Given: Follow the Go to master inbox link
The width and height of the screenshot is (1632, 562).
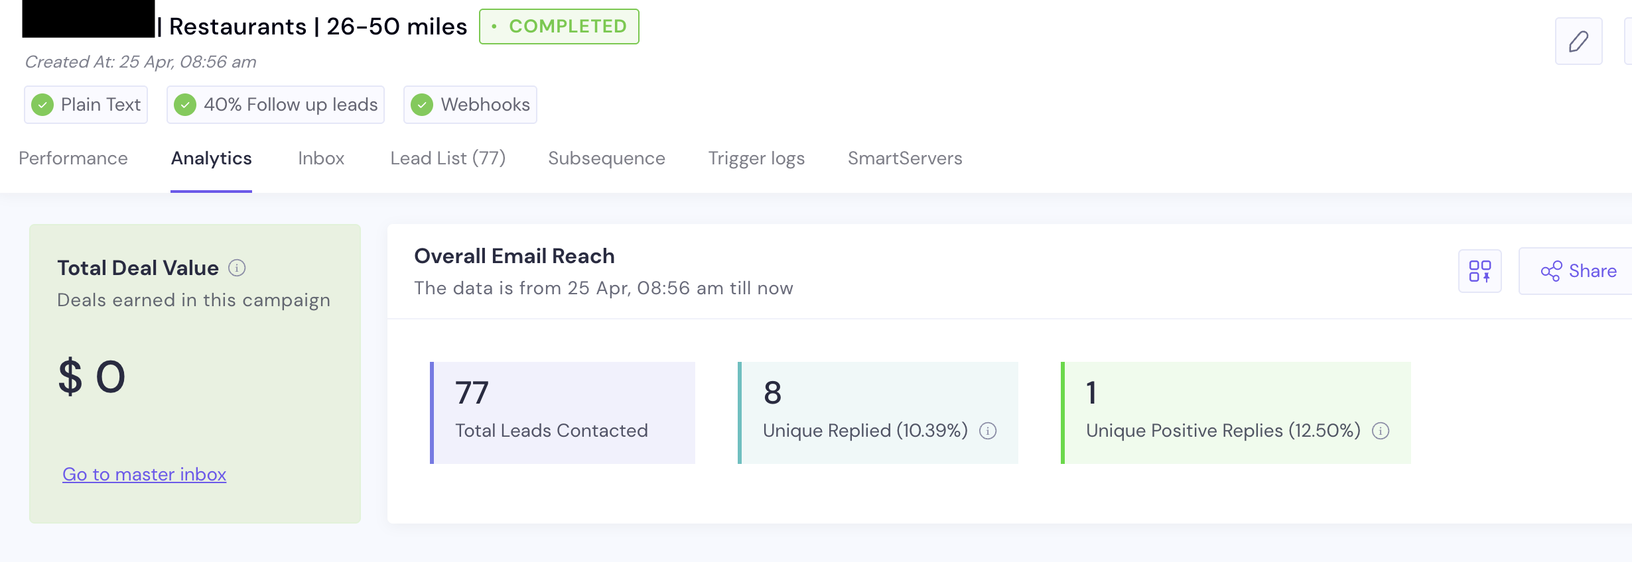Looking at the screenshot, I should pos(145,475).
